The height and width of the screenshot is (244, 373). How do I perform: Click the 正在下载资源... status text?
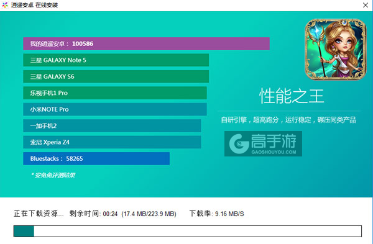point(39,214)
